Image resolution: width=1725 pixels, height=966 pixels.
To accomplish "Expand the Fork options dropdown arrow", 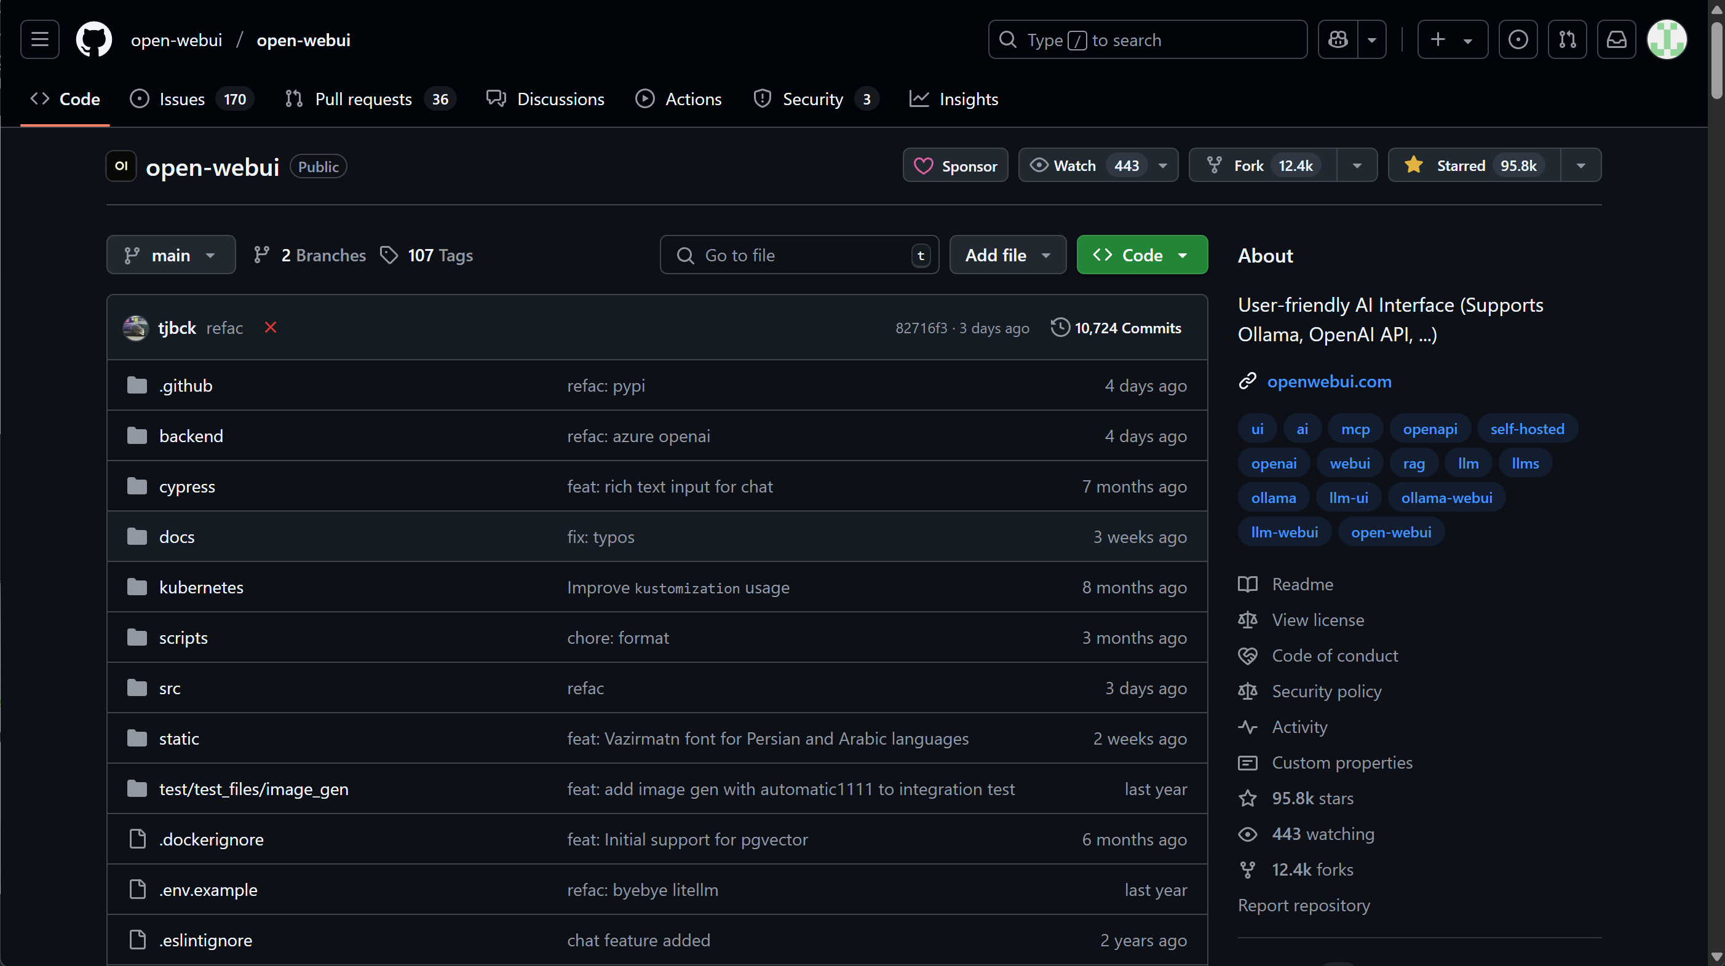I will (x=1357, y=165).
